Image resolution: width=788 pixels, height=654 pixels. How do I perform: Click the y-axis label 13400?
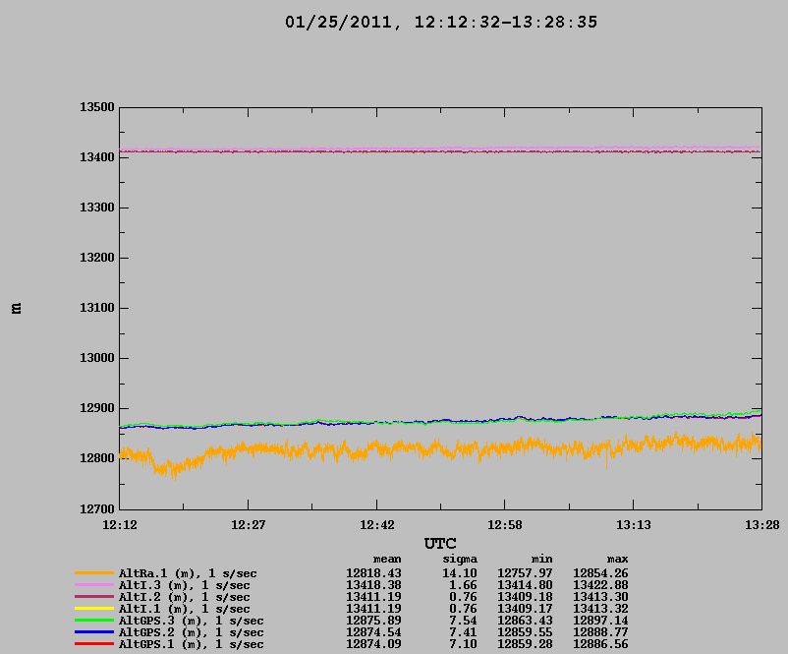click(x=97, y=157)
